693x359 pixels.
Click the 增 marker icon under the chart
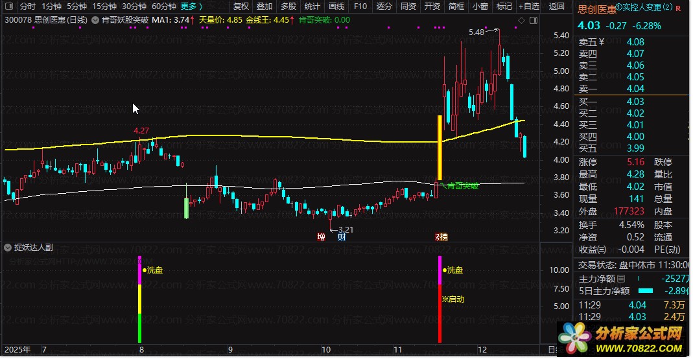point(322,237)
